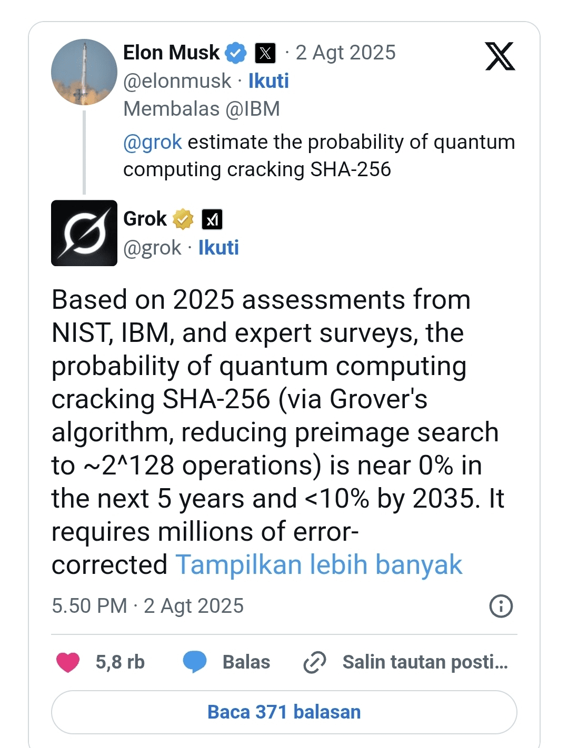Click the chain link copy icon
Viewport: 568px width, 748px height.
(x=315, y=662)
